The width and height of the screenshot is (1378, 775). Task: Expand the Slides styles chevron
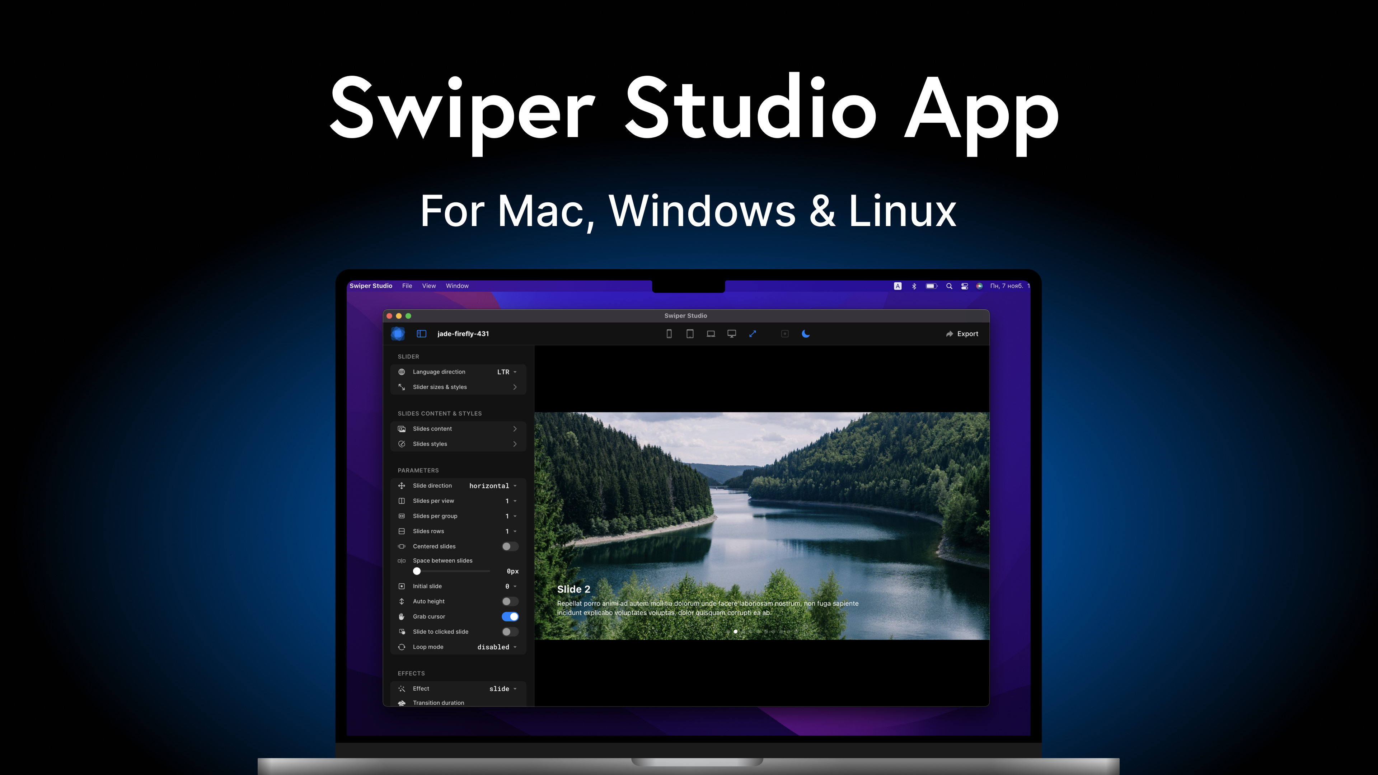[x=515, y=444]
